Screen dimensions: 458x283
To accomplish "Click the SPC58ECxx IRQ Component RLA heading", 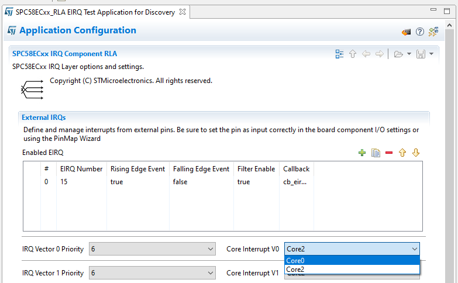I will (64, 54).
